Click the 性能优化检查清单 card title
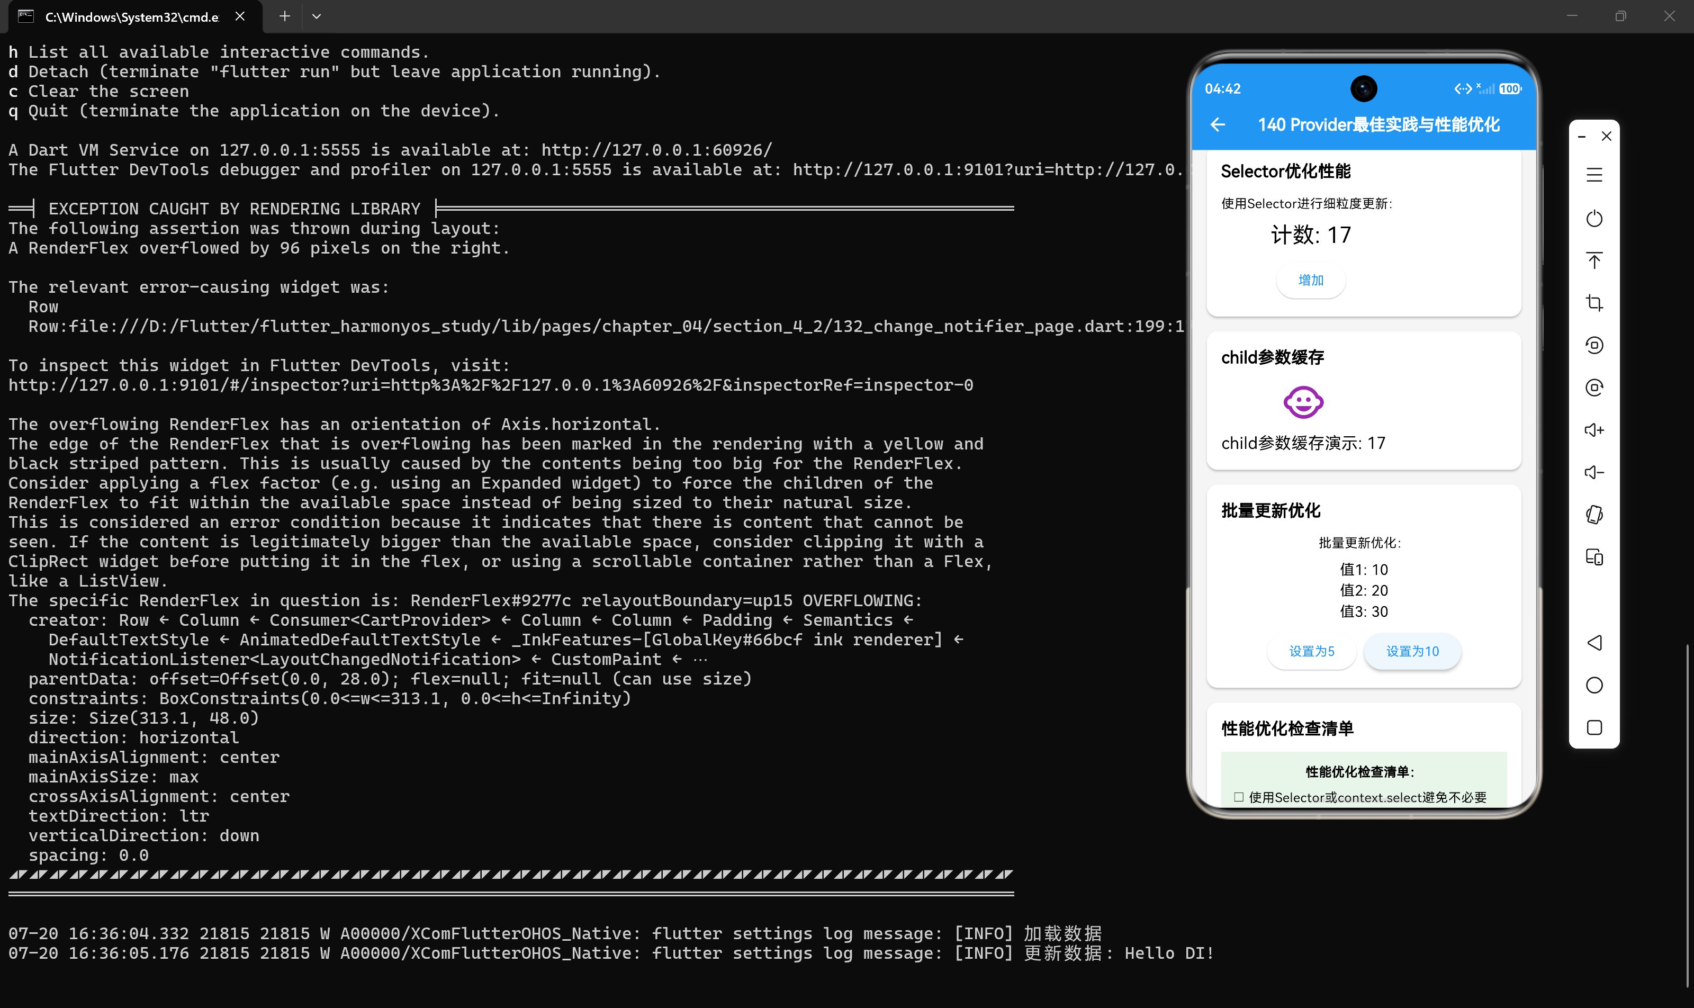Viewport: 1694px width, 1008px height. pos(1287,728)
